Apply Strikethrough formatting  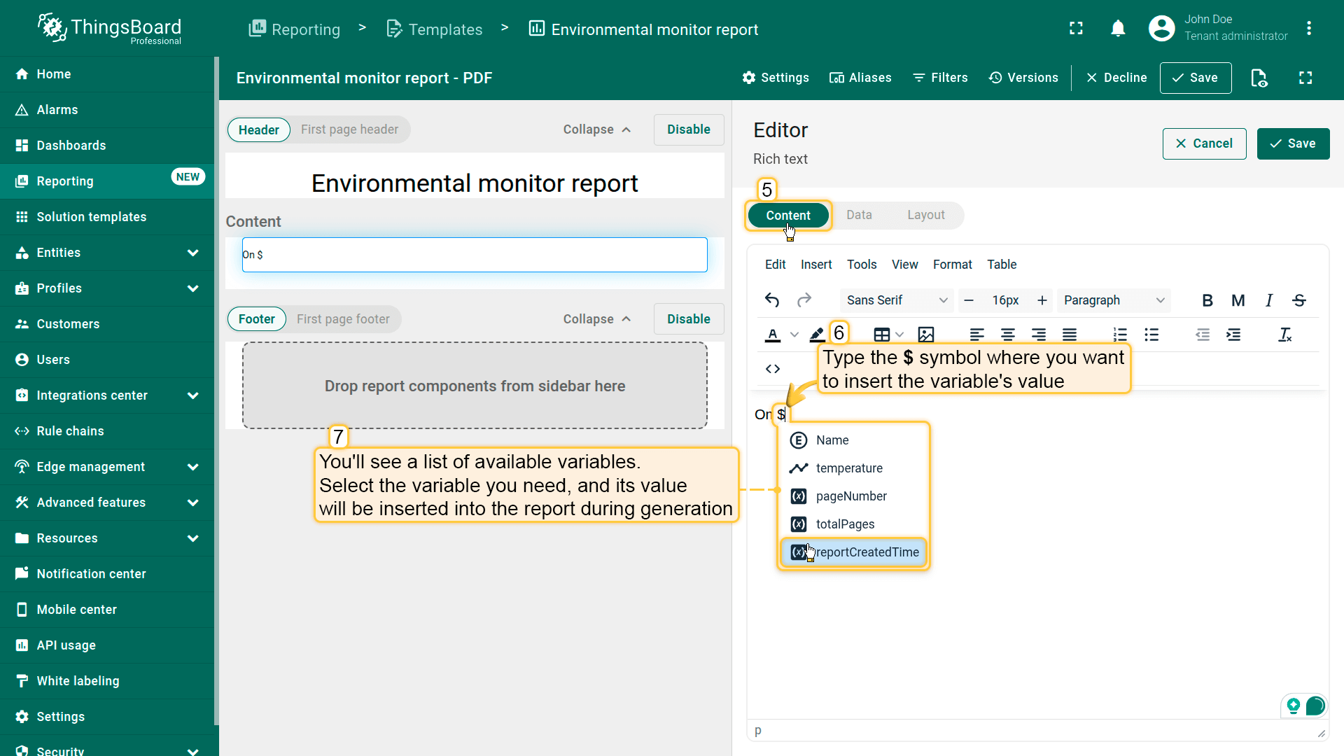pos(1299,300)
